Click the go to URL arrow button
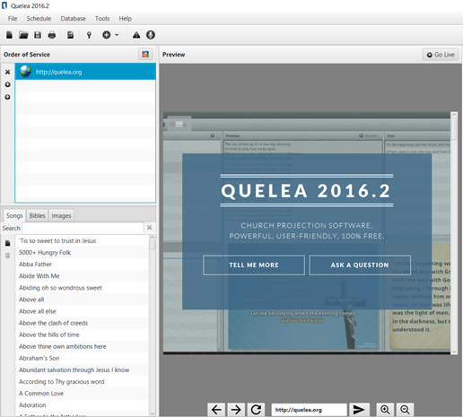The width and height of the screenshot is (463, 417). [359, 410]
